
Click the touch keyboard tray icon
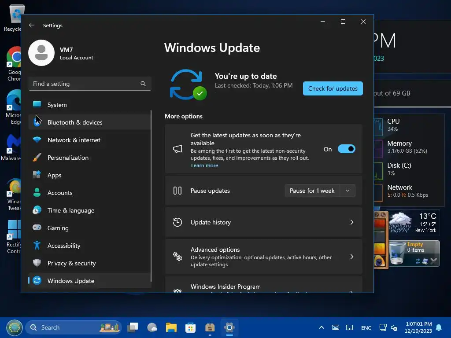click(x=335, y=327)
